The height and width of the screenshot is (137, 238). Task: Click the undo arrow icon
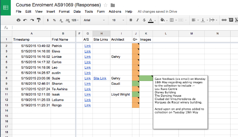point(25,20)
